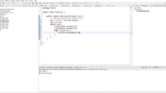Open the Servers view tab
The height and width of the screenshot is (93, 166).
[56, 67]
